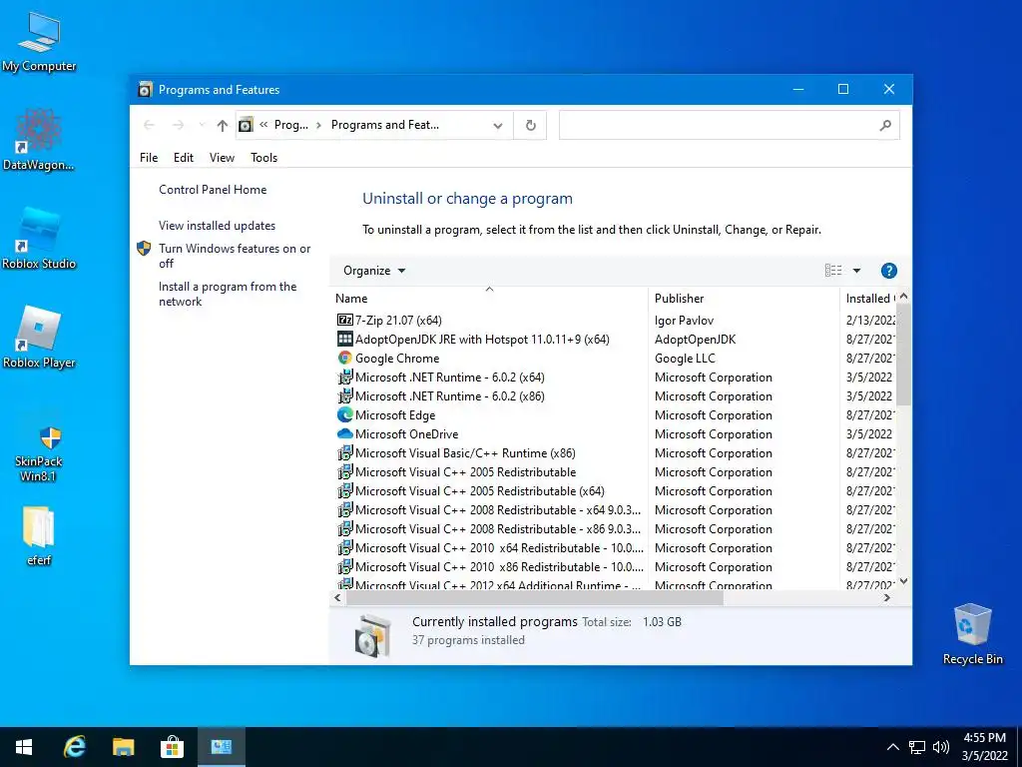Click View installed updates link

pyautogui.click(x=217, y=226)
